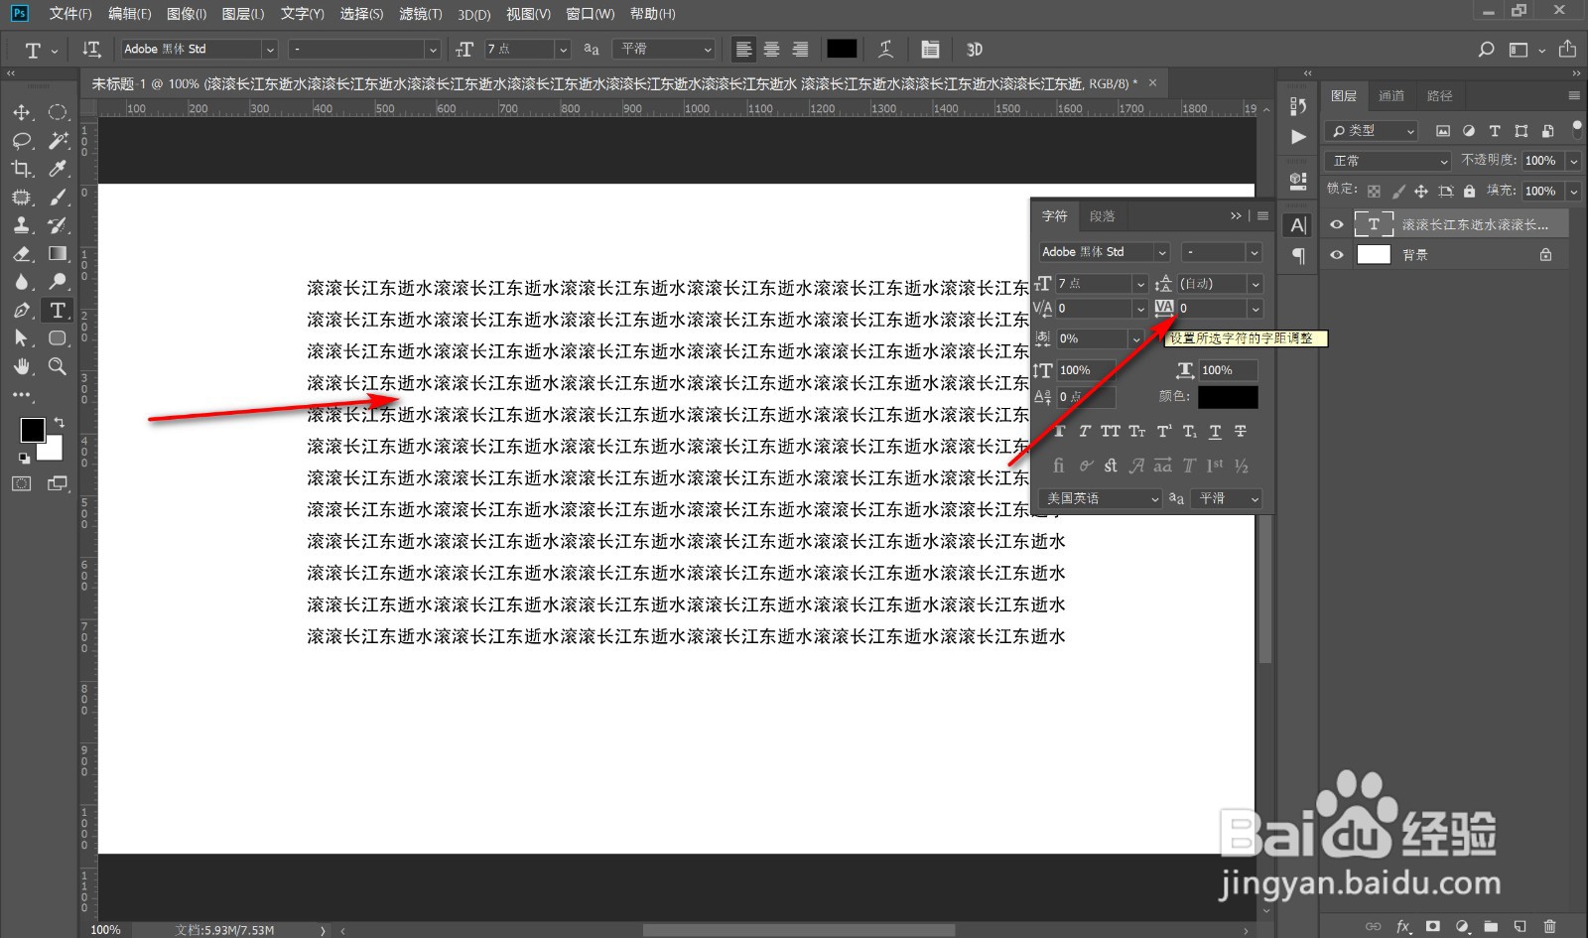Toggle Underline in the Character panel
1588x938 pixels.
(x=1215, y=431)
